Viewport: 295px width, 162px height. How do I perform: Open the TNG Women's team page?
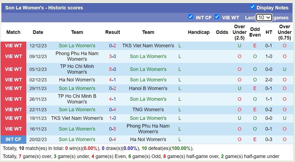coord(148,110)
